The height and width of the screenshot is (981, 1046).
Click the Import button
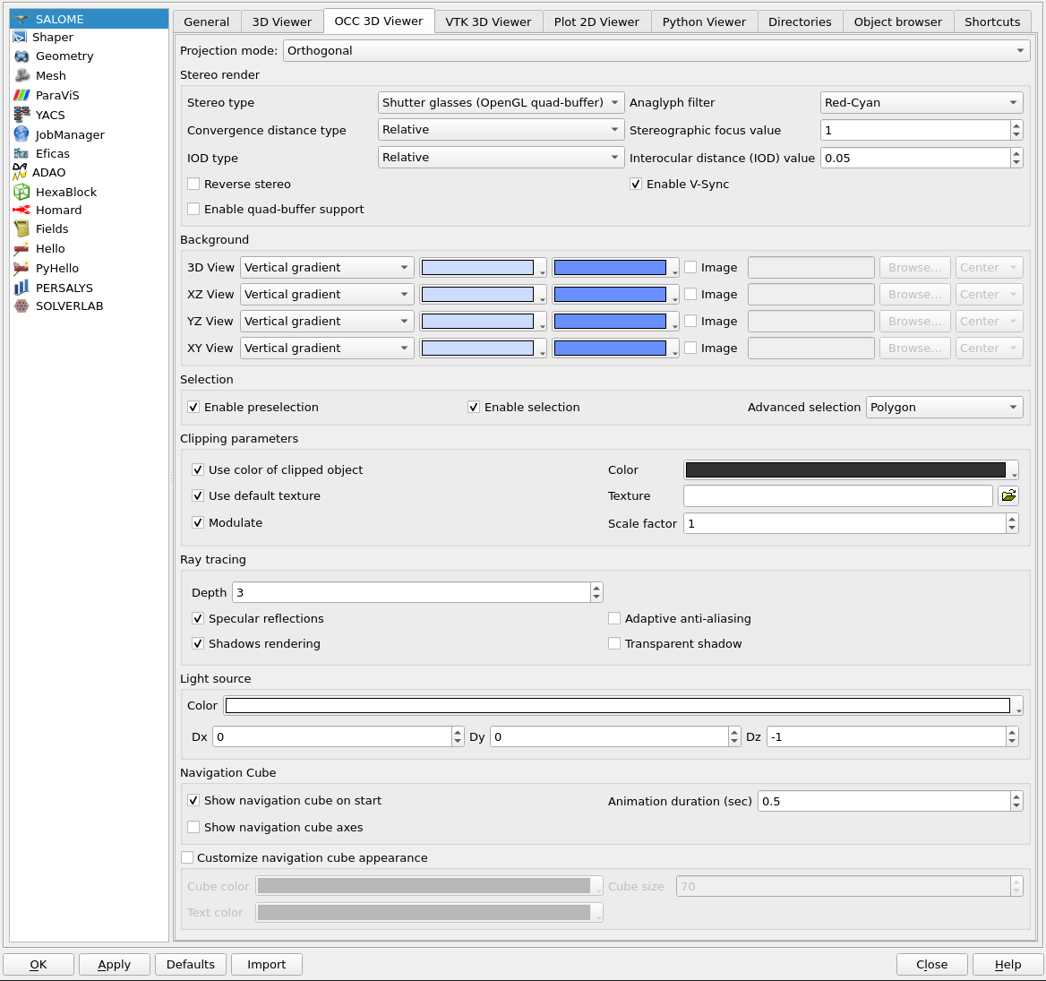pyautogui.click(x=266, y=965)
